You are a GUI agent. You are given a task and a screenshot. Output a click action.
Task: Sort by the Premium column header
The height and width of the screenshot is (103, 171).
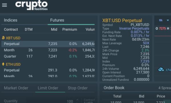click(x=70, y=29)
